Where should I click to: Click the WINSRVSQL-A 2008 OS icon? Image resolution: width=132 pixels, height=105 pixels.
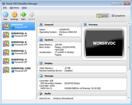click(6, 35)
